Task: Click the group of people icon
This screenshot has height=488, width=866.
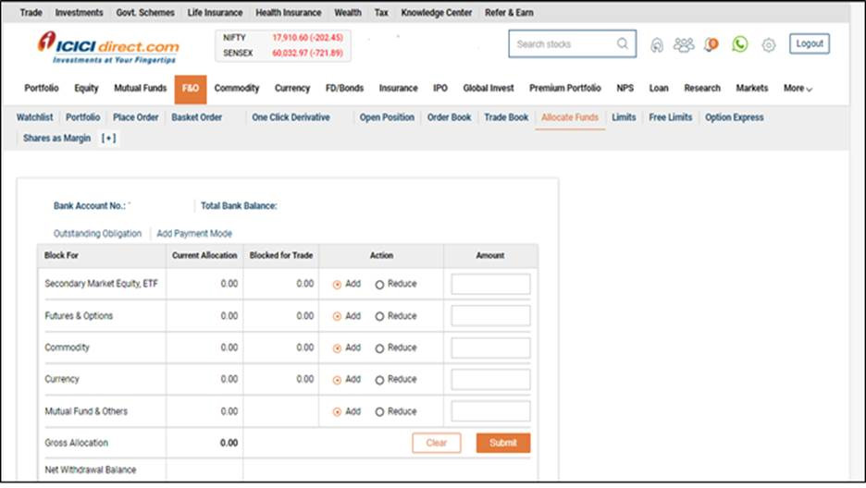Action: tap(684, 44)
